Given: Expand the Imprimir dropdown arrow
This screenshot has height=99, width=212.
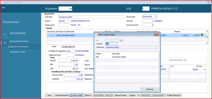Looking at the screenshot, I should tap(138, 95).
